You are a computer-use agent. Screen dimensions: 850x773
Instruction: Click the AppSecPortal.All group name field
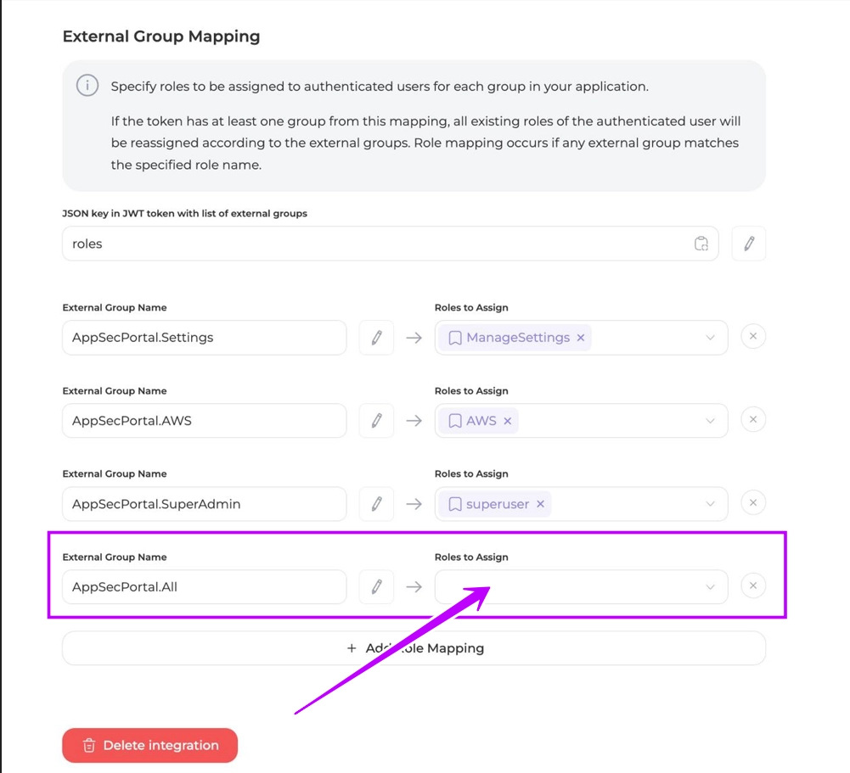[x=204, y=587]
